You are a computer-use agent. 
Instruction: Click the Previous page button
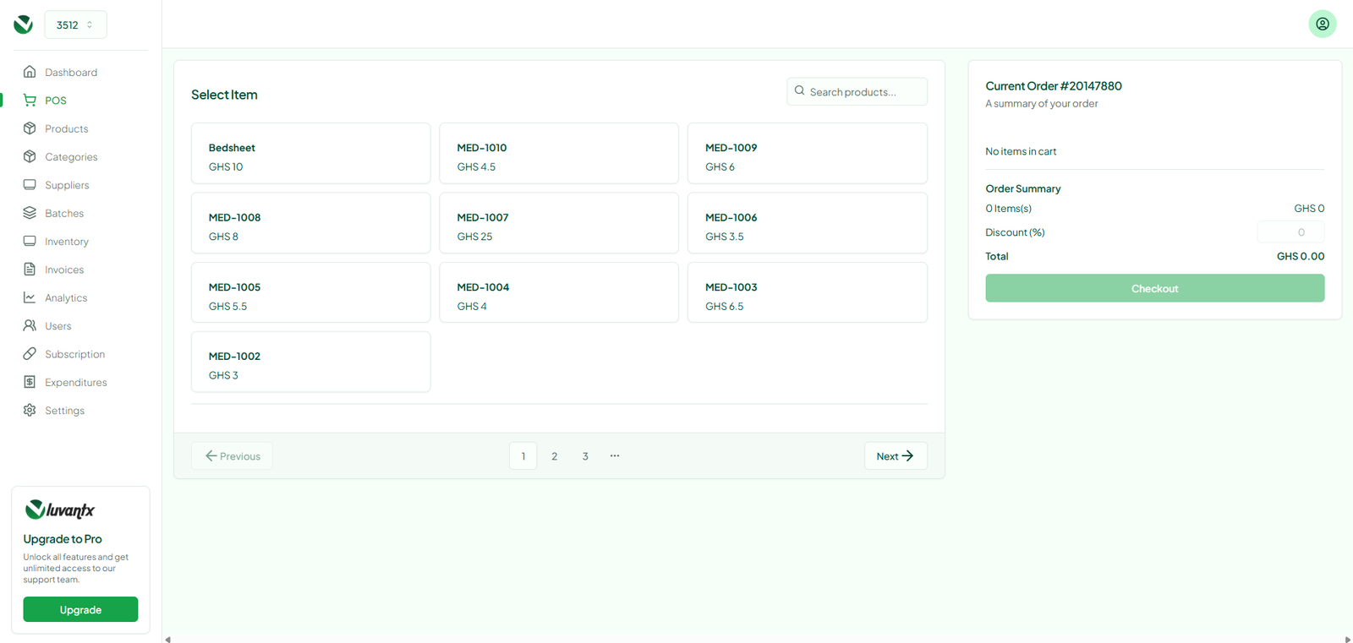232,455
